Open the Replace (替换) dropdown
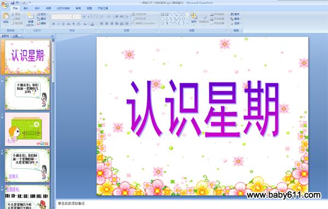 click(x=236, y=19)
